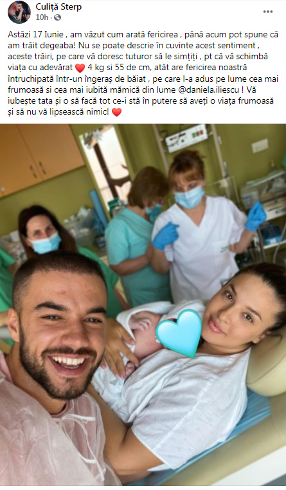Open the Culiță Sterp profile avatar
Viewport: 286px width, 490px height.
(19, 12)
